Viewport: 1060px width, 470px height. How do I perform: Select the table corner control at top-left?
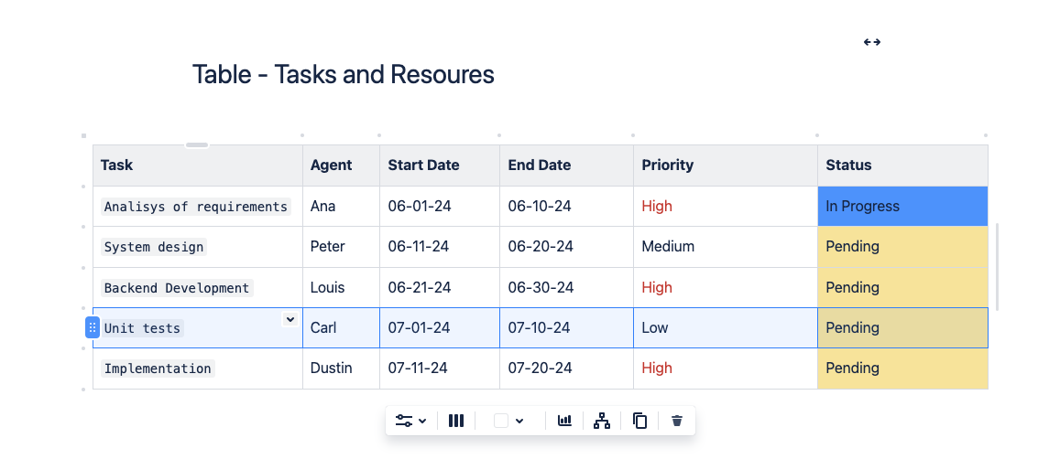click(83, 135)
